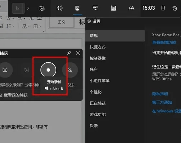Apply the 正文 style in WPS

[x=62, y=22]
